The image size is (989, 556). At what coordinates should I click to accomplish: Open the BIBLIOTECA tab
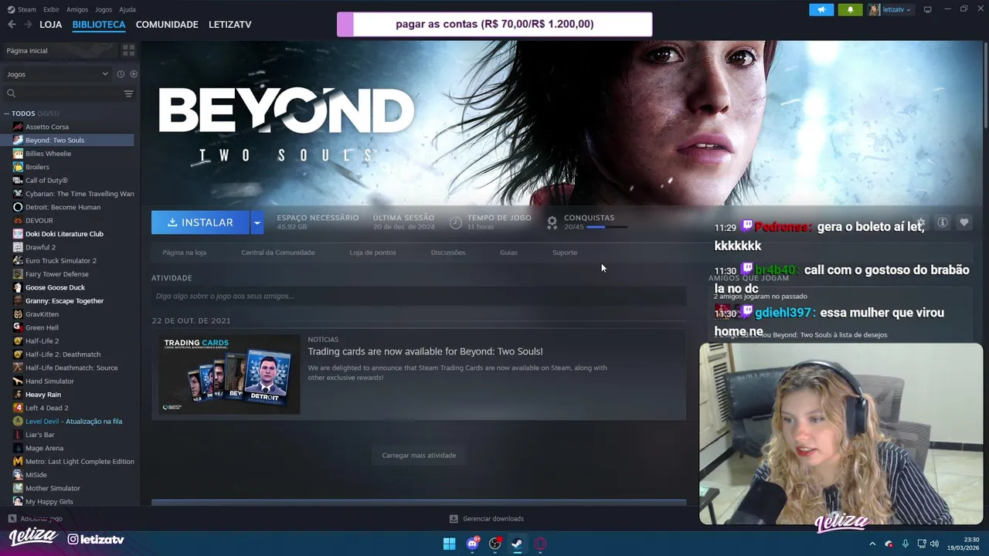(x=99, y=25)
